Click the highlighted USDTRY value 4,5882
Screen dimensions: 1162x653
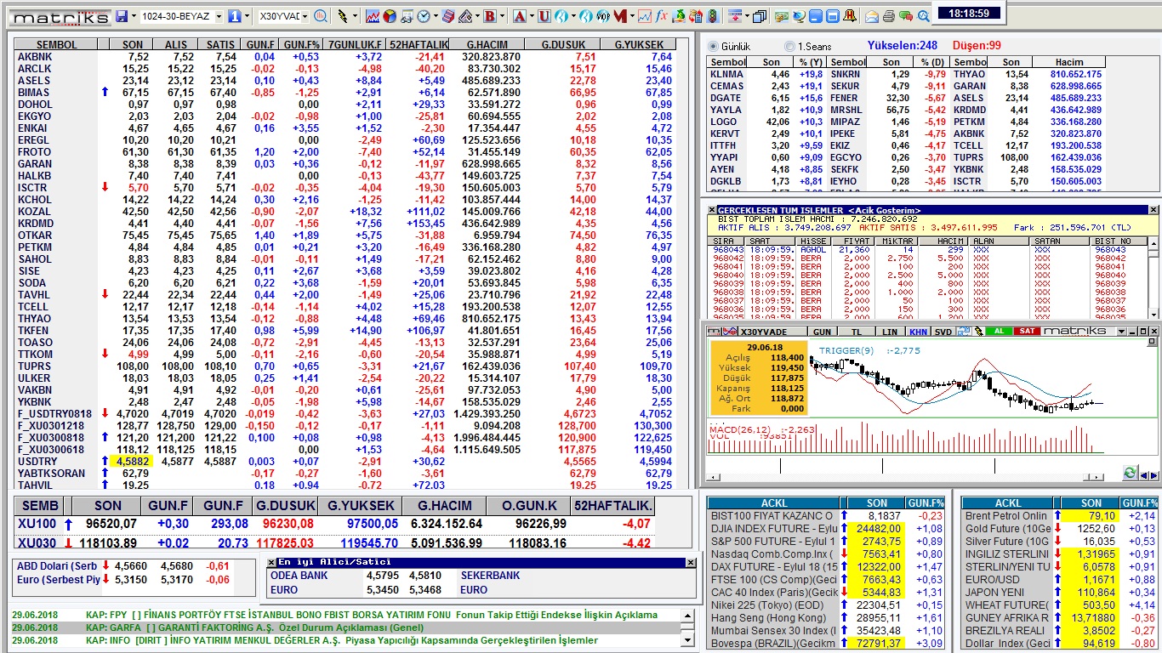134,461
